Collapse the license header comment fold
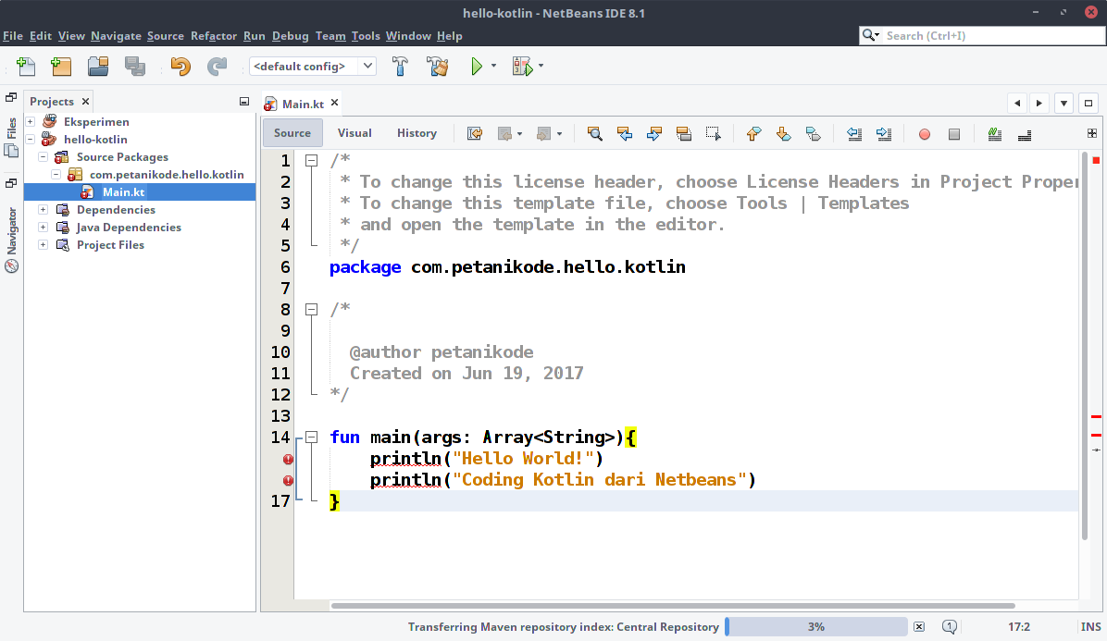The height and width of the screenshot is (641, 1107). coord(311,158)
